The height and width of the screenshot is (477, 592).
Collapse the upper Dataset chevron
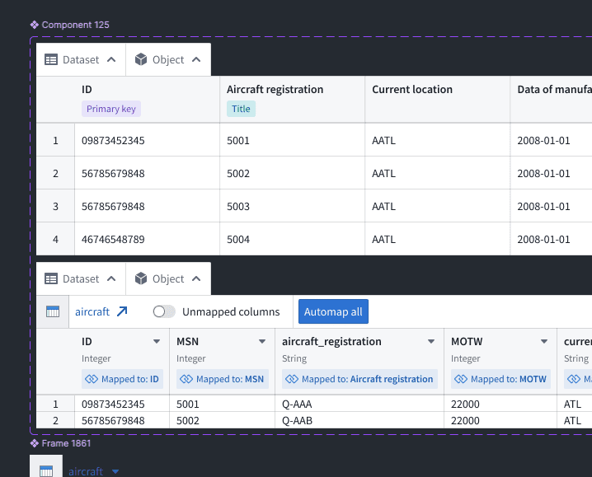coord(111,59)
